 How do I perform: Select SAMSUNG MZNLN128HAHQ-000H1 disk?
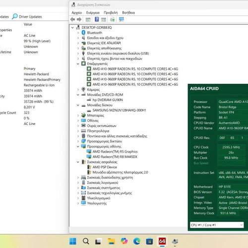pyautogui.click(x=120, y=110)
